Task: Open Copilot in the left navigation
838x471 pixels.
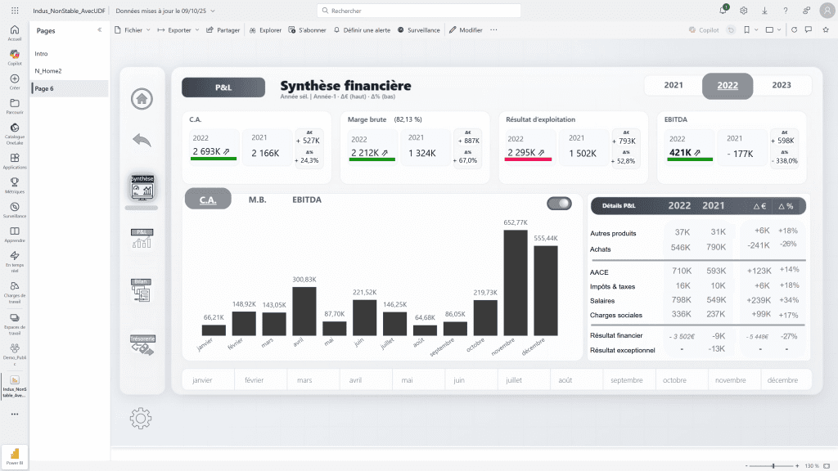Action: tap(14, 57)
